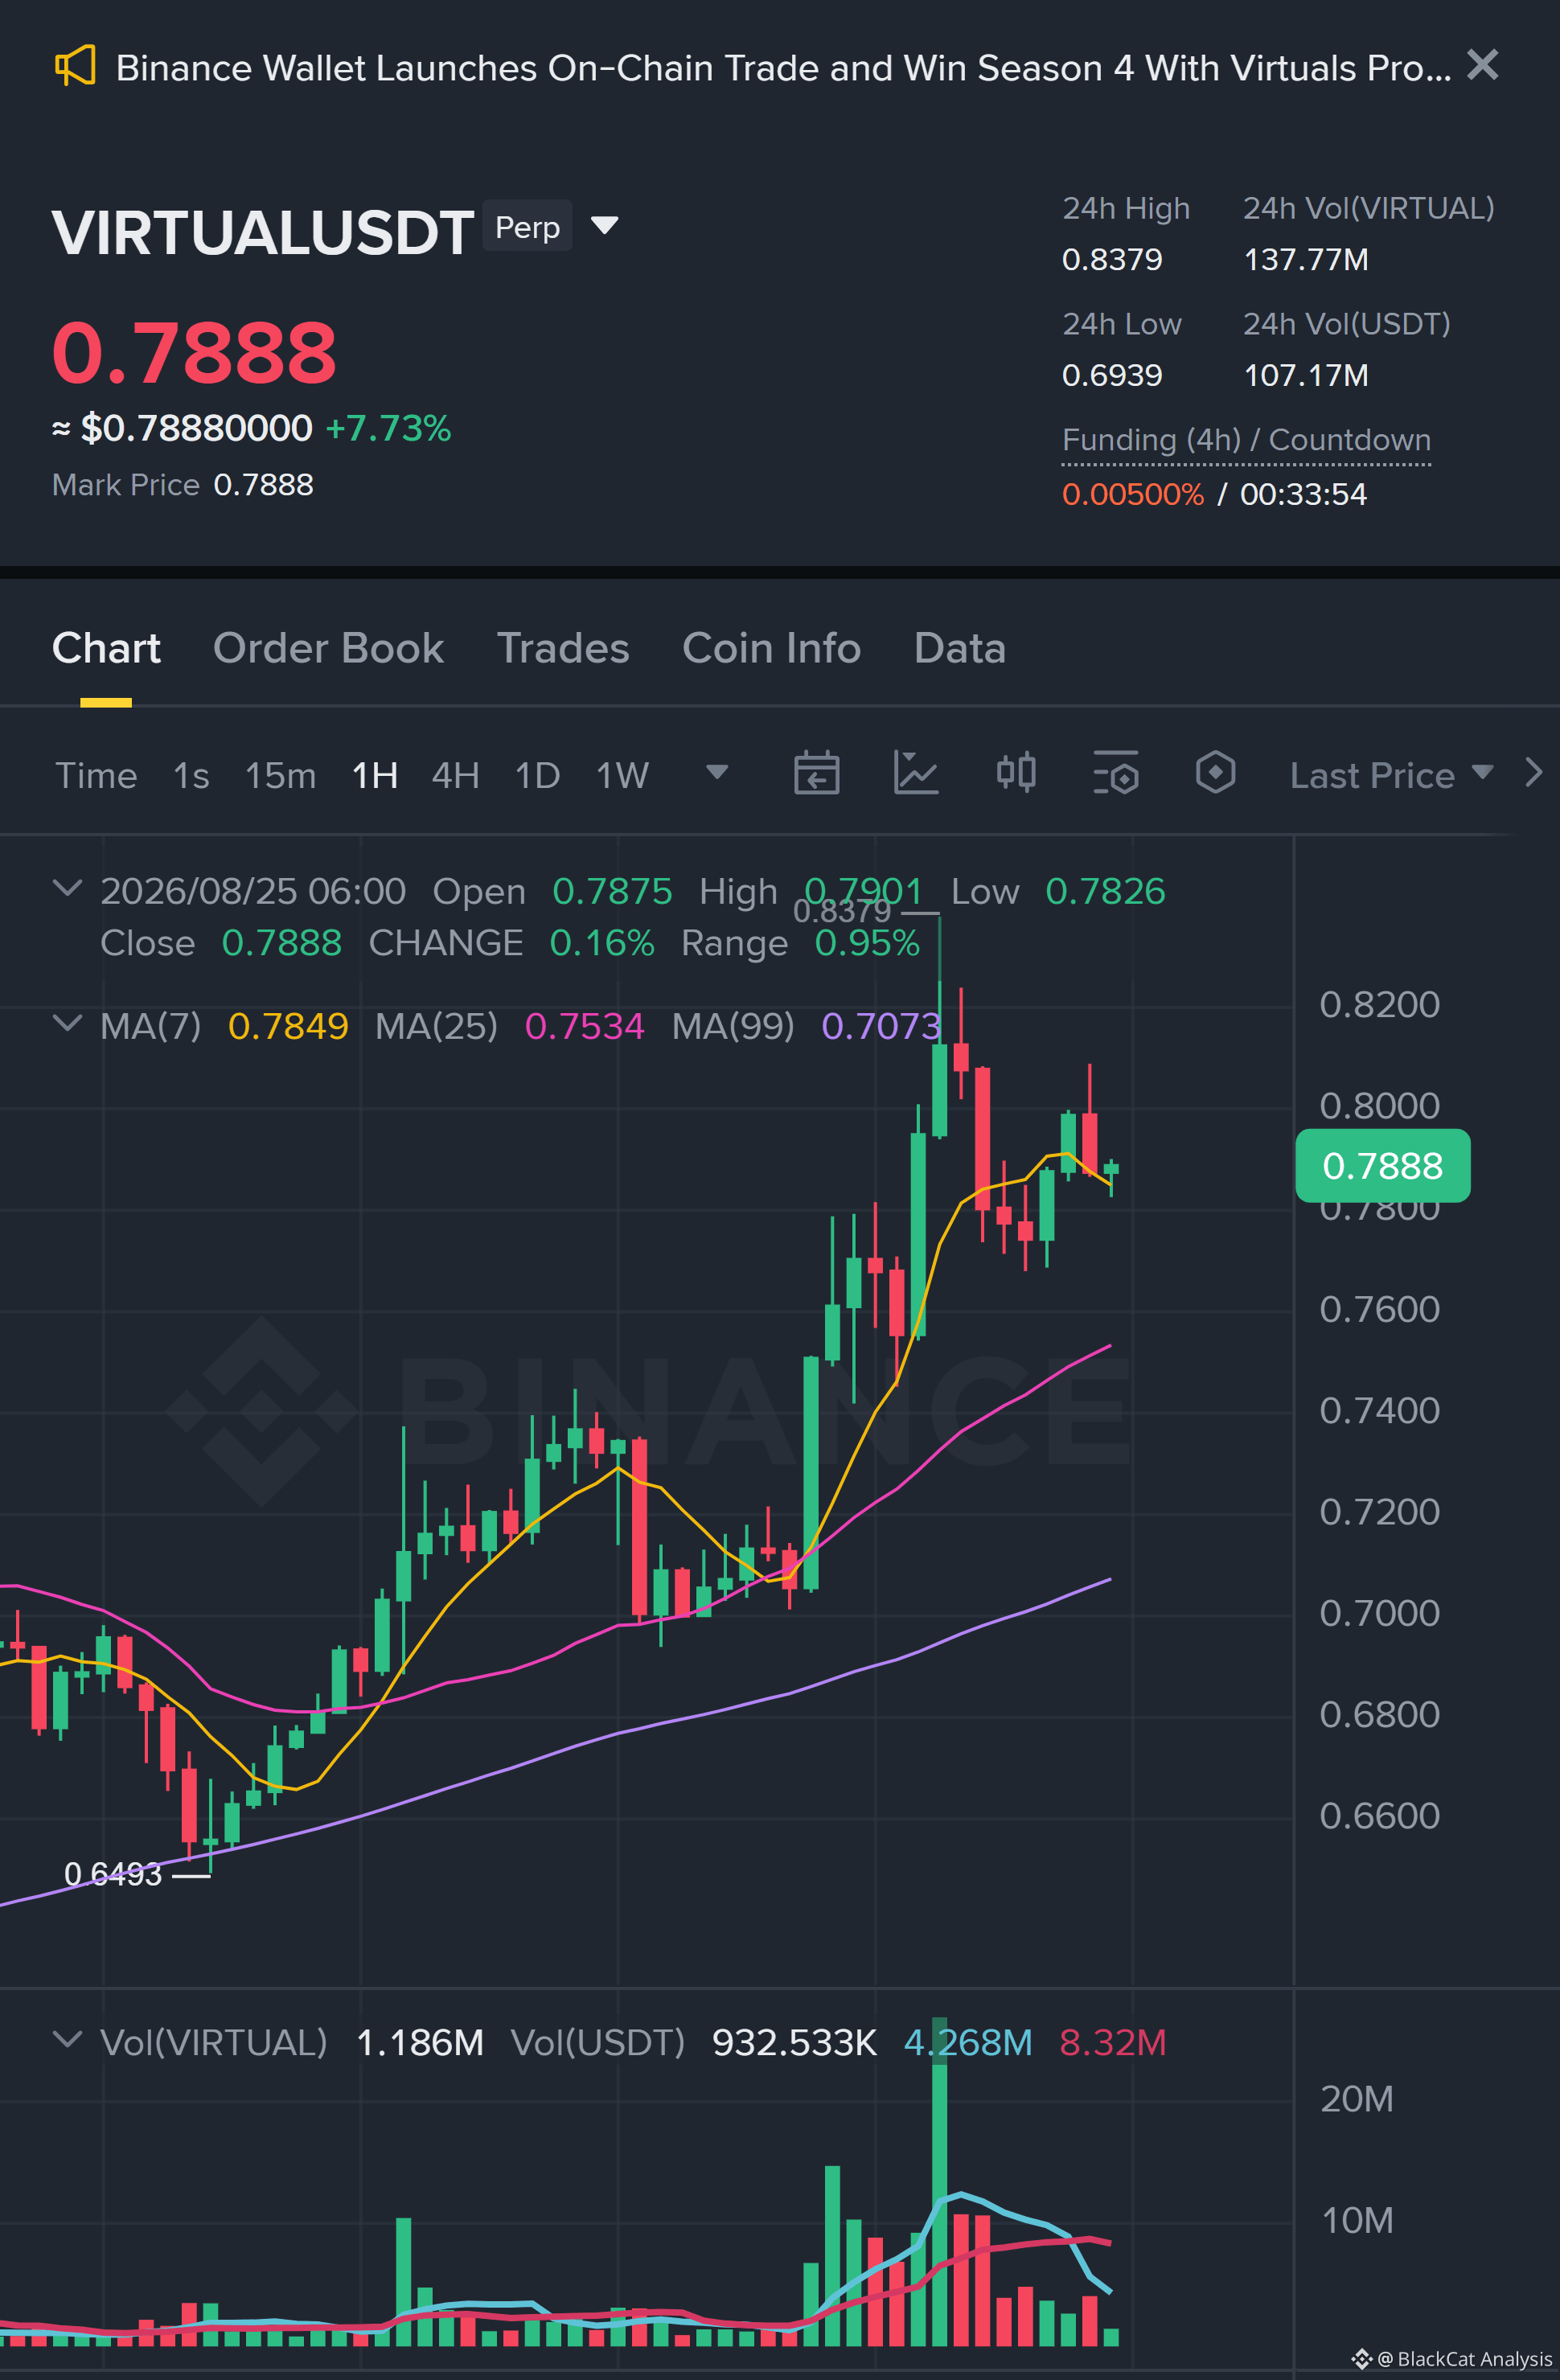Click the 20M volume axis label
Viewport: 1560px width, 2380px height.
[1357, 2099]
